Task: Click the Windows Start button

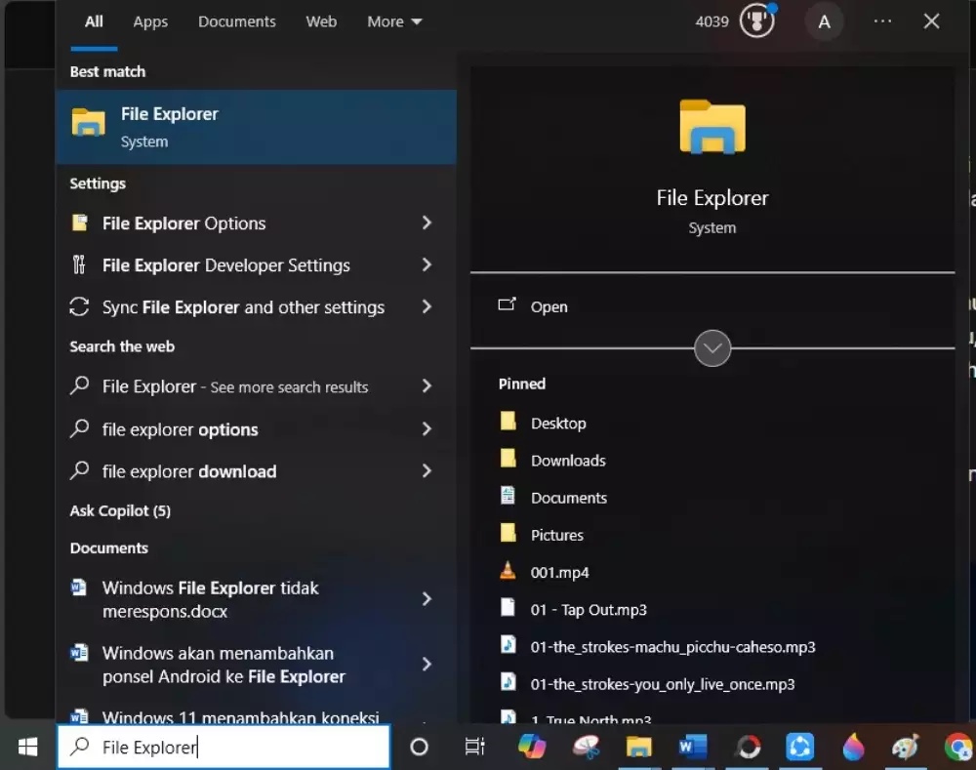Action: tap(27, 748)
